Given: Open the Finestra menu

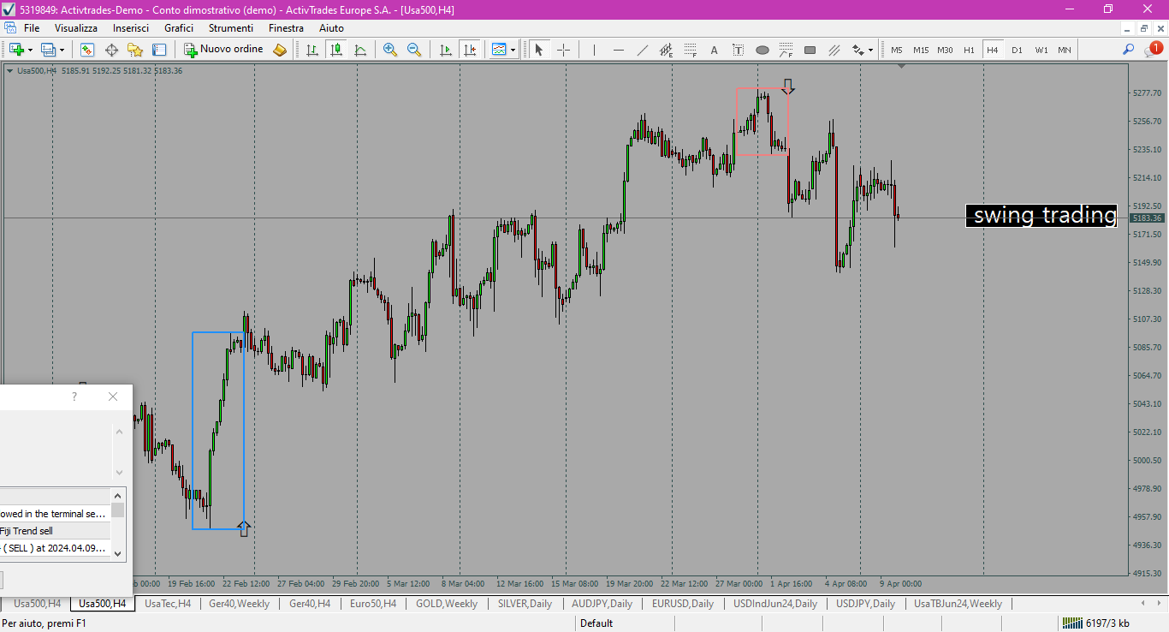Looking at the screenshot, I should tap(286, 28).
